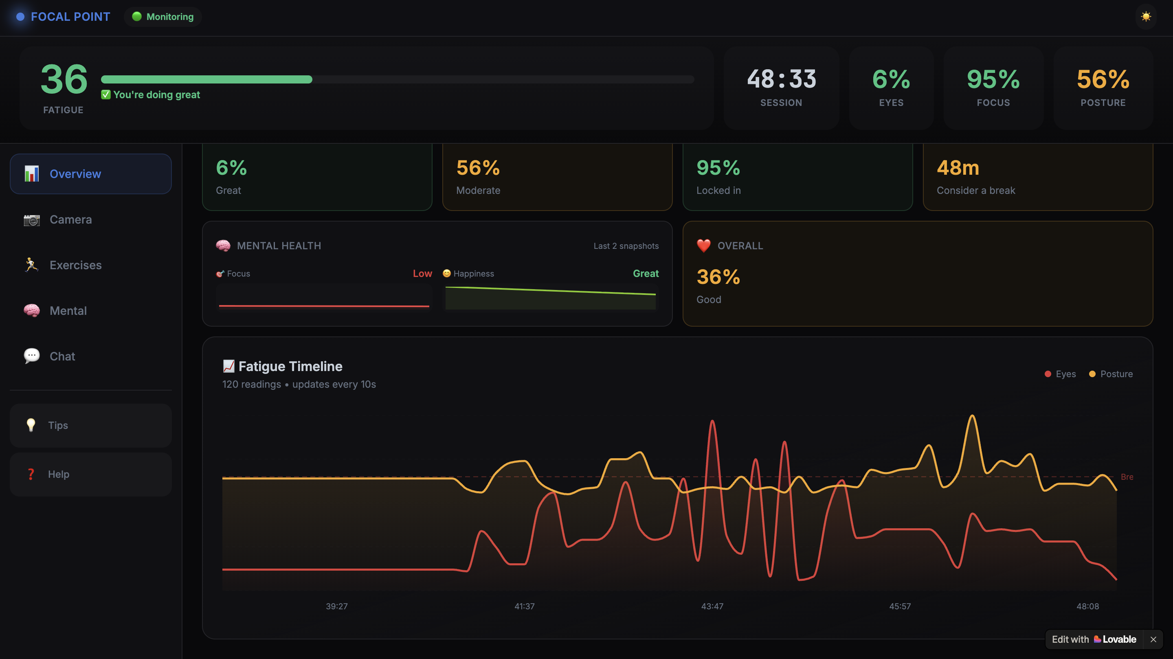
Task: Click the Edit with Lovable link
Action: [1094, 639]
